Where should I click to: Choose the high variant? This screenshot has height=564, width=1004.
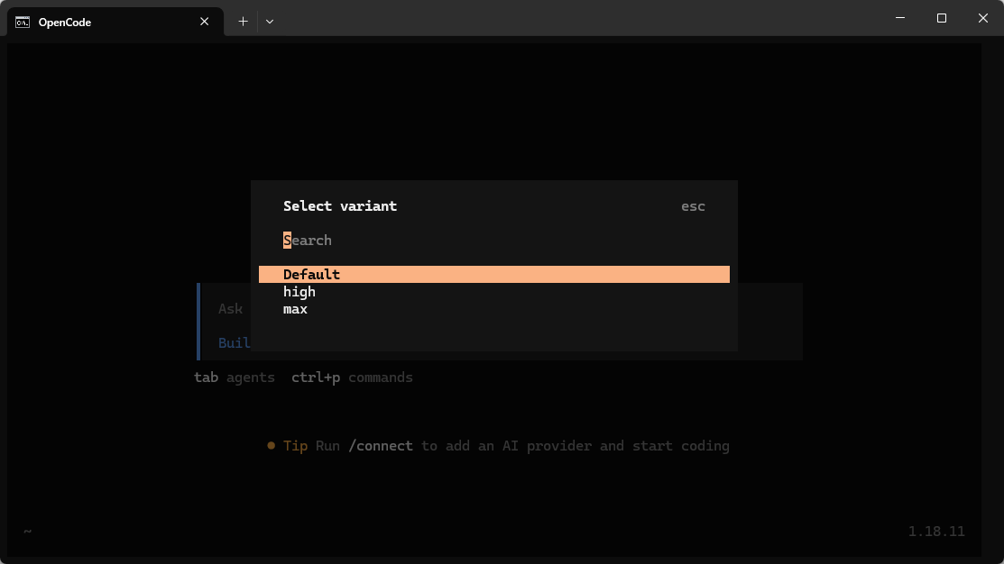tap(493, 292)
